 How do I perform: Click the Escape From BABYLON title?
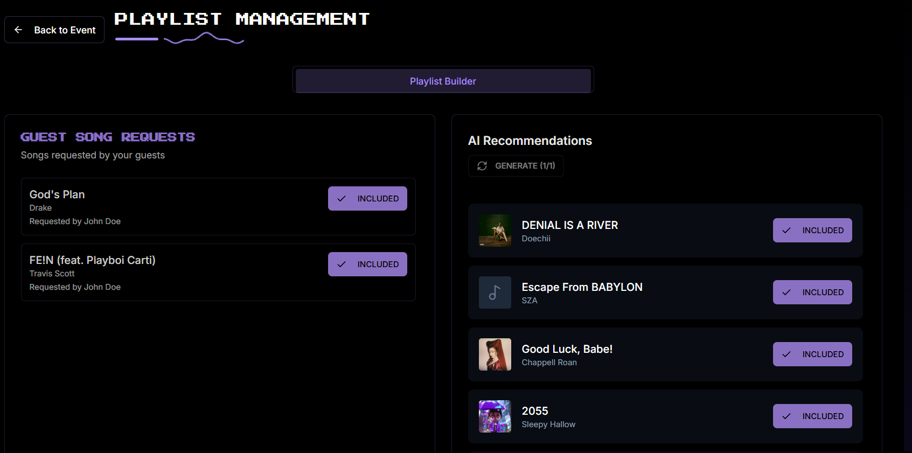click(x=582, y=287)
